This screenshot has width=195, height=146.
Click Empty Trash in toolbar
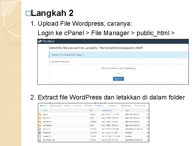pyautogui.click(x=140, y=106)
